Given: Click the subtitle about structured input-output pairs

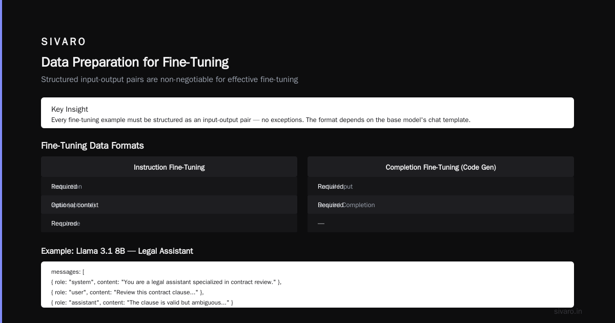Looking at the screenshot, I should tap(169, 79).
